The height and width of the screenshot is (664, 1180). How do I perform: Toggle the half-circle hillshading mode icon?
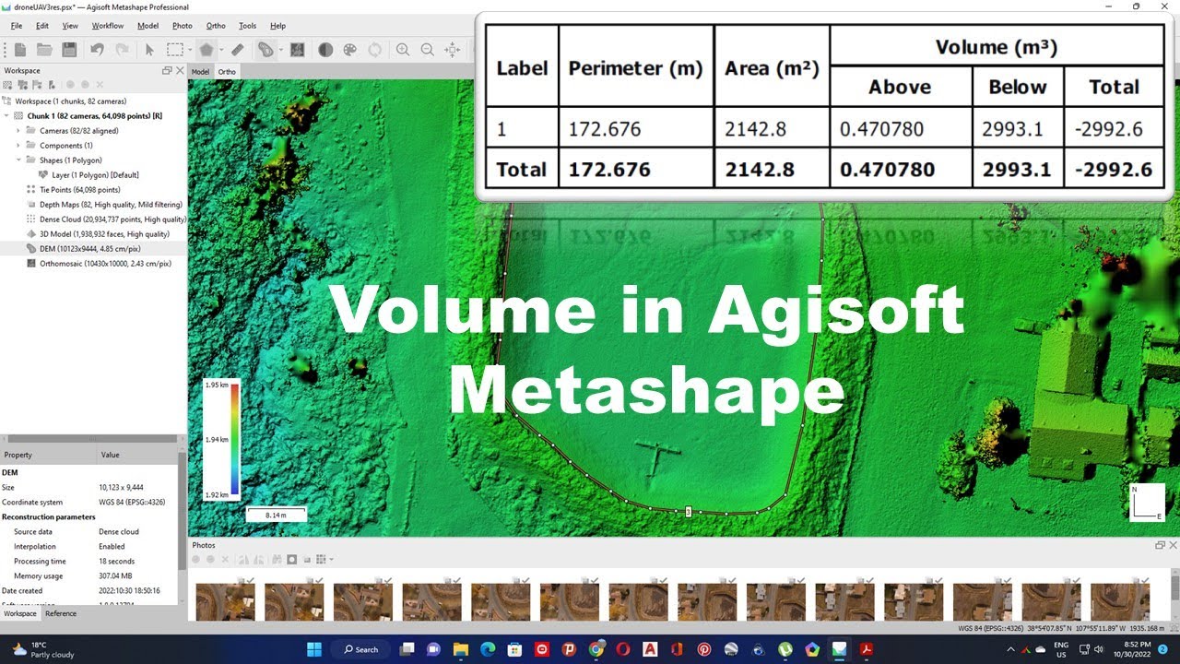pos(325,50)
